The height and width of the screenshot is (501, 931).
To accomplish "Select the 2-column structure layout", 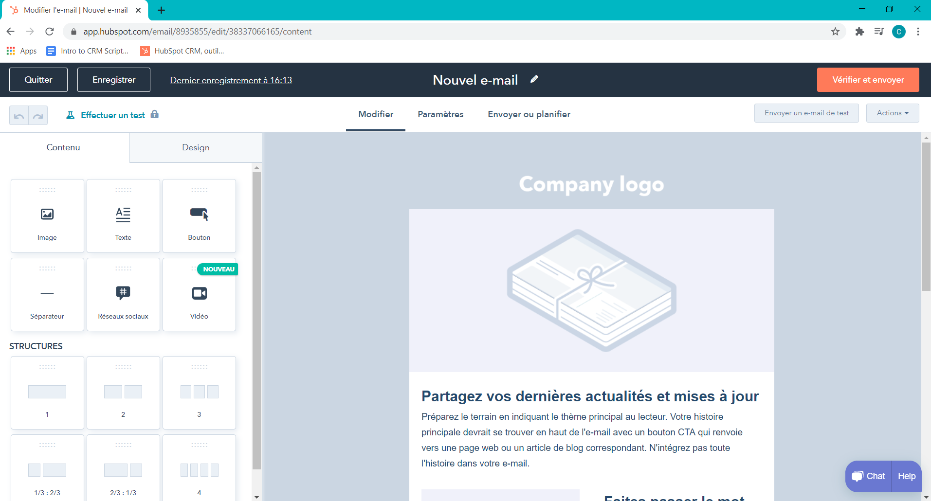I will pyautogui.click(x=123, y=392).
